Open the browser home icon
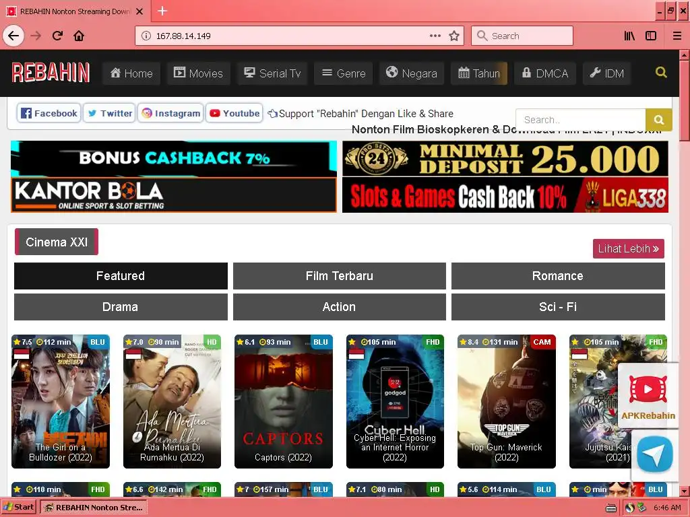 tap(79, 36)
